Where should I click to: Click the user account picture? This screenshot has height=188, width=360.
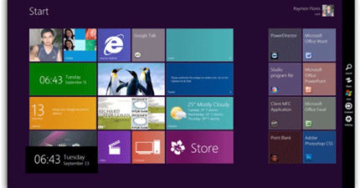click(328, 11)
